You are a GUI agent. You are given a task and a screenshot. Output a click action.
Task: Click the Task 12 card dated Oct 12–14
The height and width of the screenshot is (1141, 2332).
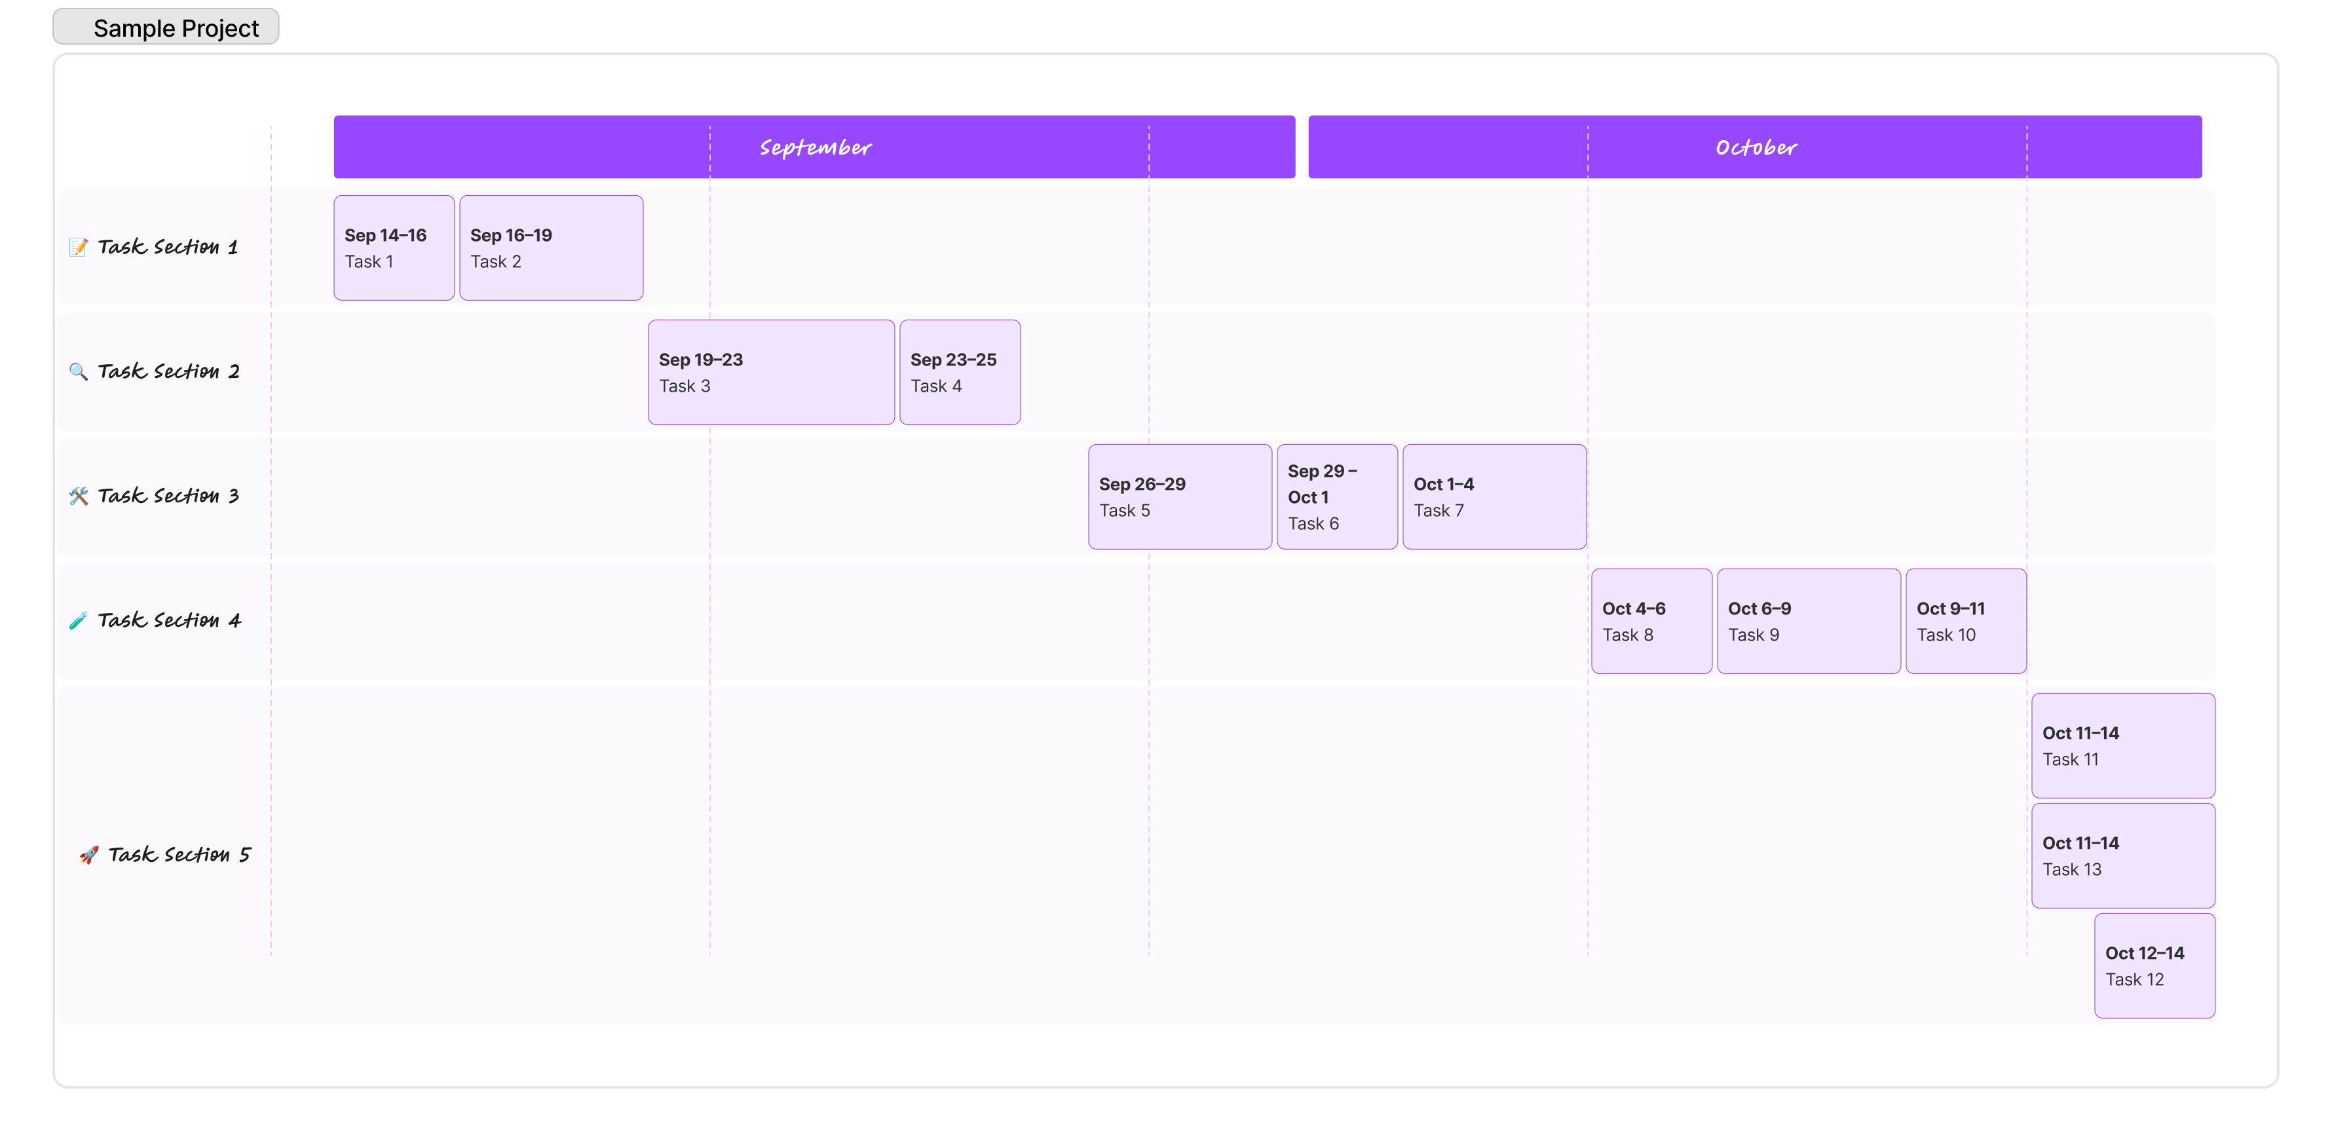2154,965
